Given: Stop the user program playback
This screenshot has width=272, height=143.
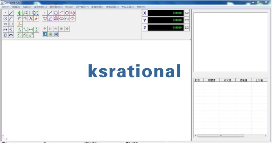Looking at the screenshot, I should click(x=61, y=28).
